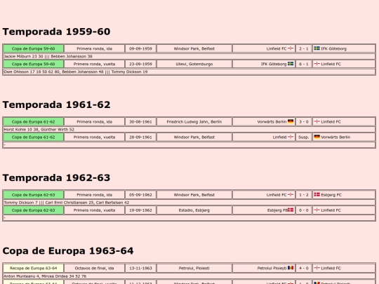Click the score '3 - 0' for Vorwärts Berlin vs Linfield
The width and height of the screenshot is (379, 284).
tap(304, 122)
